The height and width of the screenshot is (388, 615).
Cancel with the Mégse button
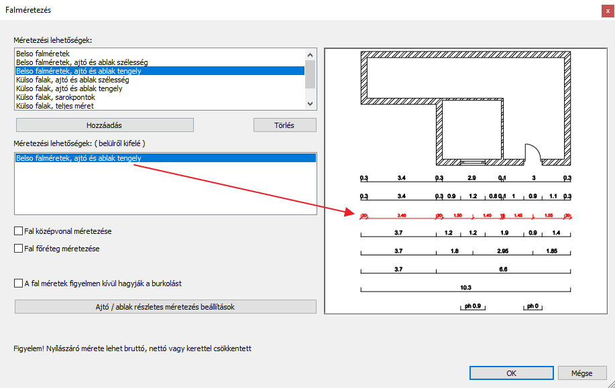581,373
